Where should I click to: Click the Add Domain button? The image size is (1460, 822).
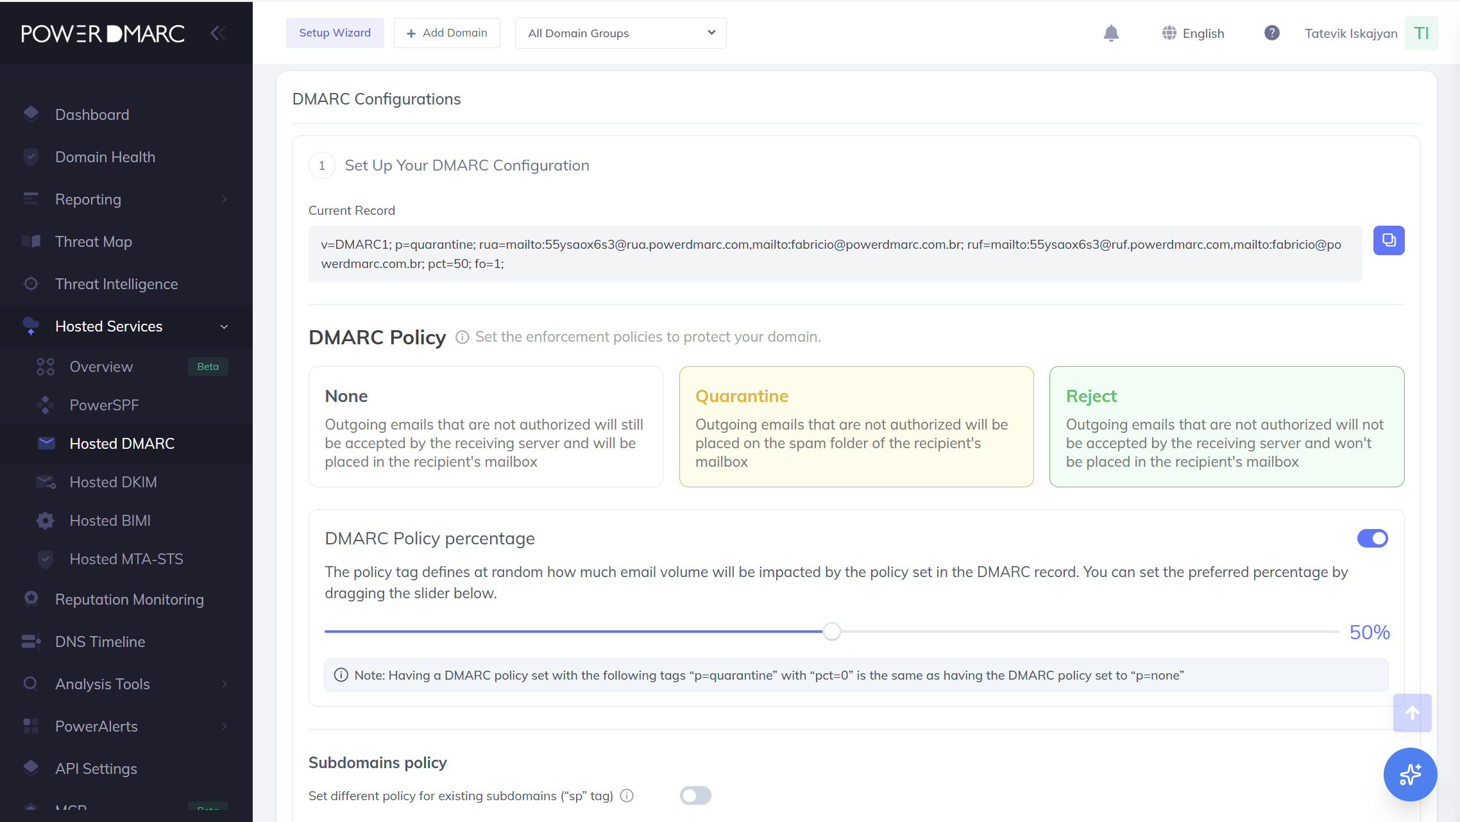pyautogui.click(x=447, y=33)
